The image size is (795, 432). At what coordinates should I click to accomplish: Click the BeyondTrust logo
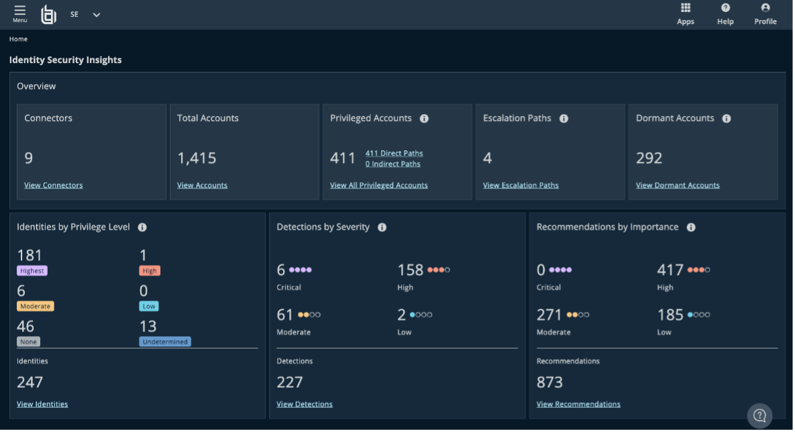[48, 14]
